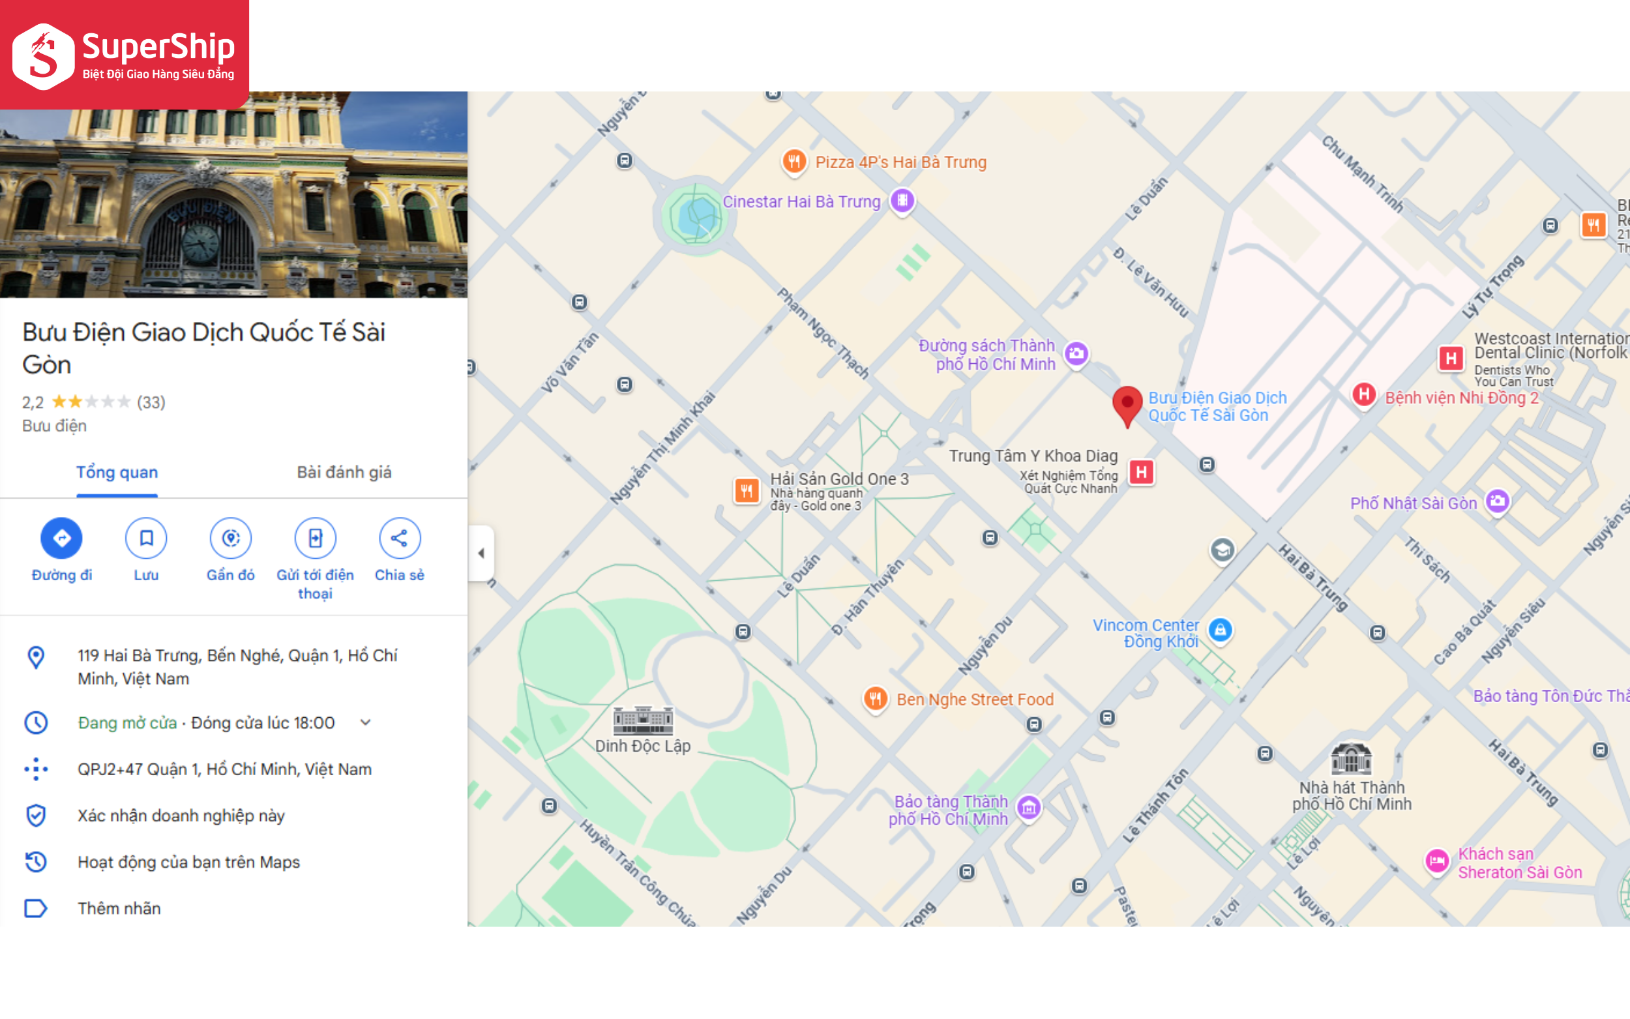
Task: Send place to phone with Gửi tới điện thoại
Action: (x=315, y=538)
